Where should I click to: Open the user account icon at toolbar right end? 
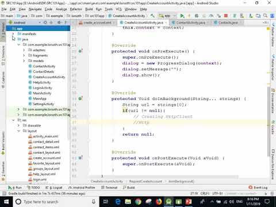(272, 16)
